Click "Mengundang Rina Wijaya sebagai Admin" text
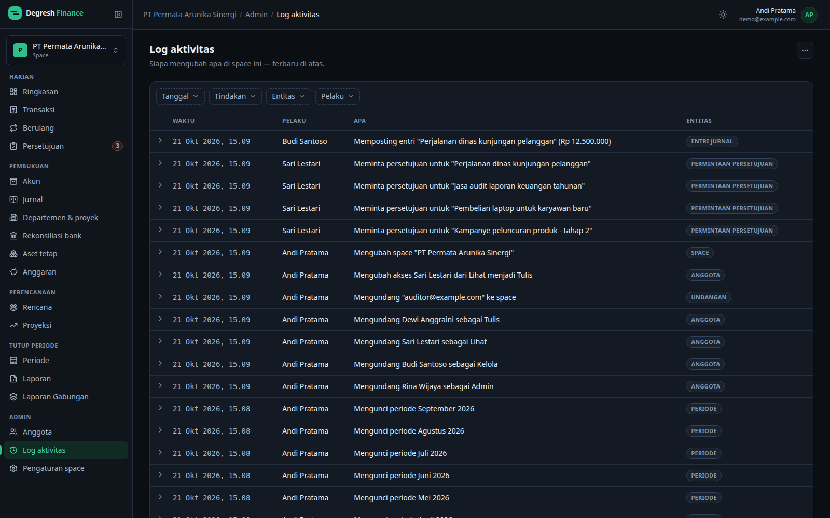The height and width of the screenshot is (518, 830). (423, 386)
